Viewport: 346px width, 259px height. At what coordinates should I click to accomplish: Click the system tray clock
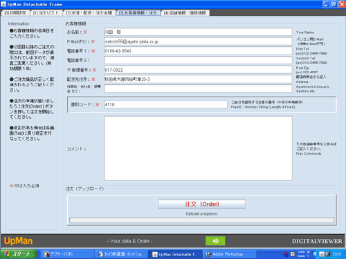pyautogui.click(x=337, y=254)
